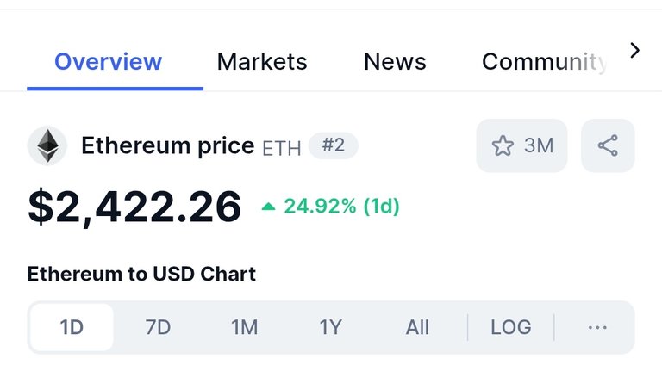The image size is (662, 371).
Task: Tap the share icon button
Action: [608, 145]
